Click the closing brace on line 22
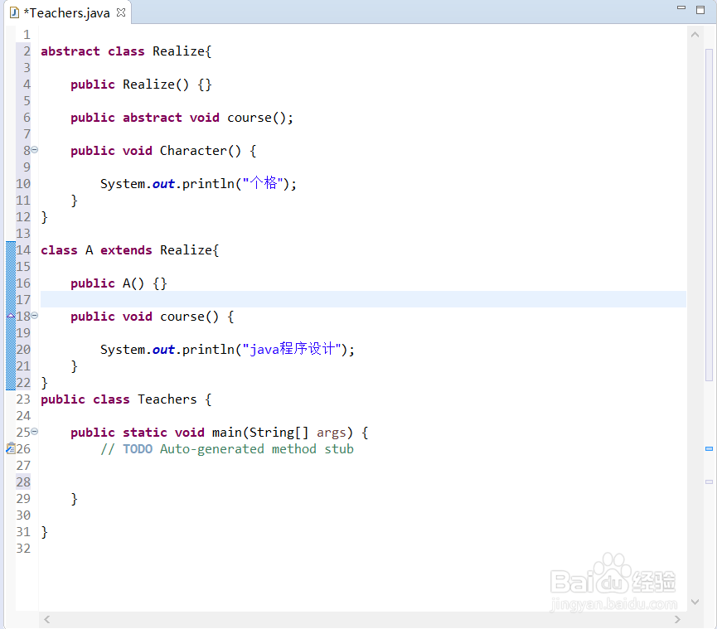This screenshot has height=629, width=717. 45,383
